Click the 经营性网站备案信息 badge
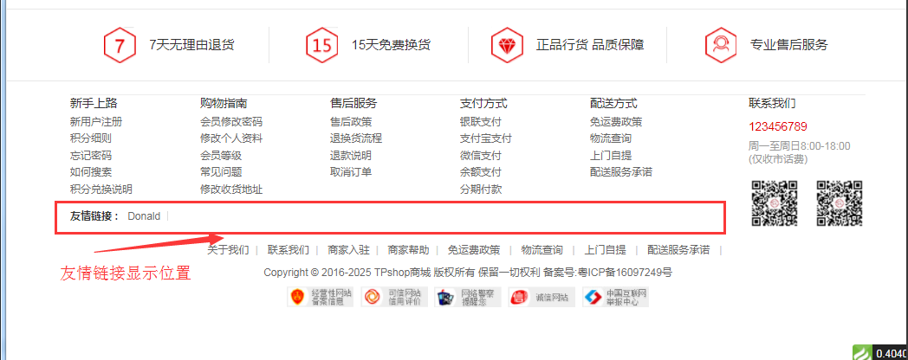 tap(321, 298)
